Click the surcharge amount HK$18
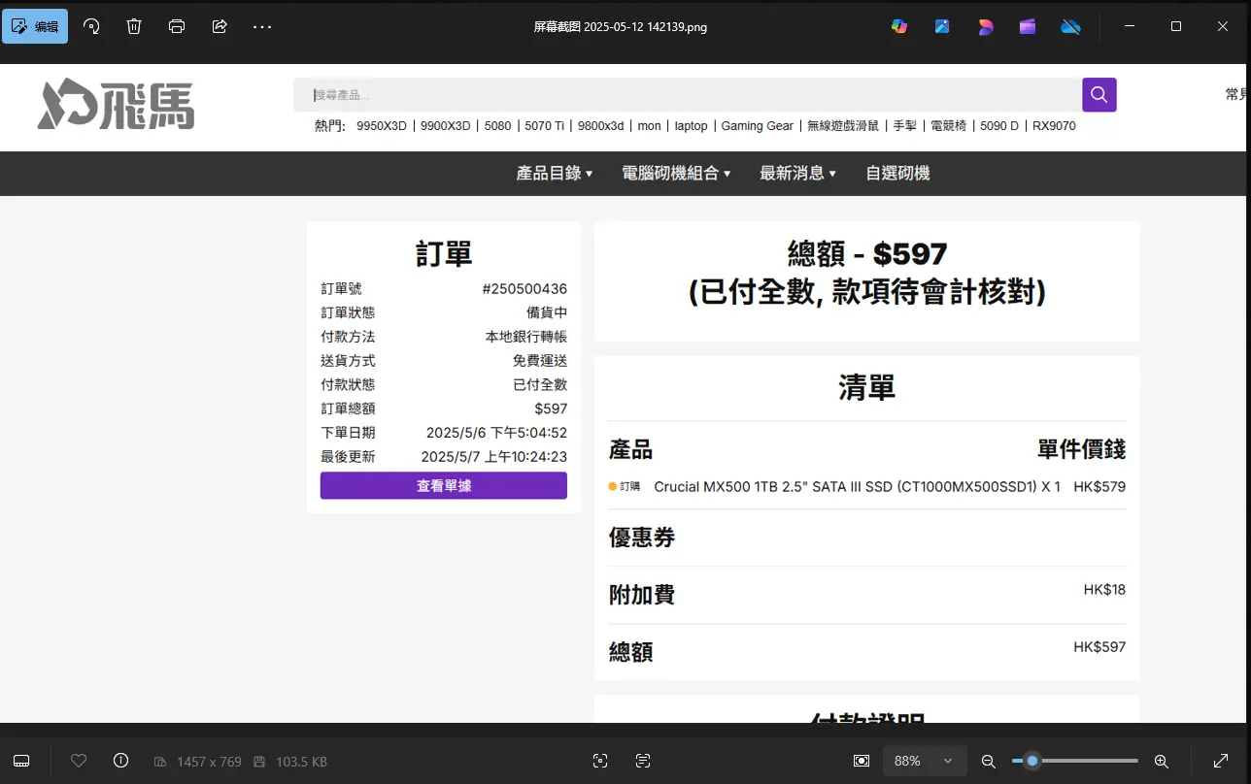 (x=1105, y=590)
